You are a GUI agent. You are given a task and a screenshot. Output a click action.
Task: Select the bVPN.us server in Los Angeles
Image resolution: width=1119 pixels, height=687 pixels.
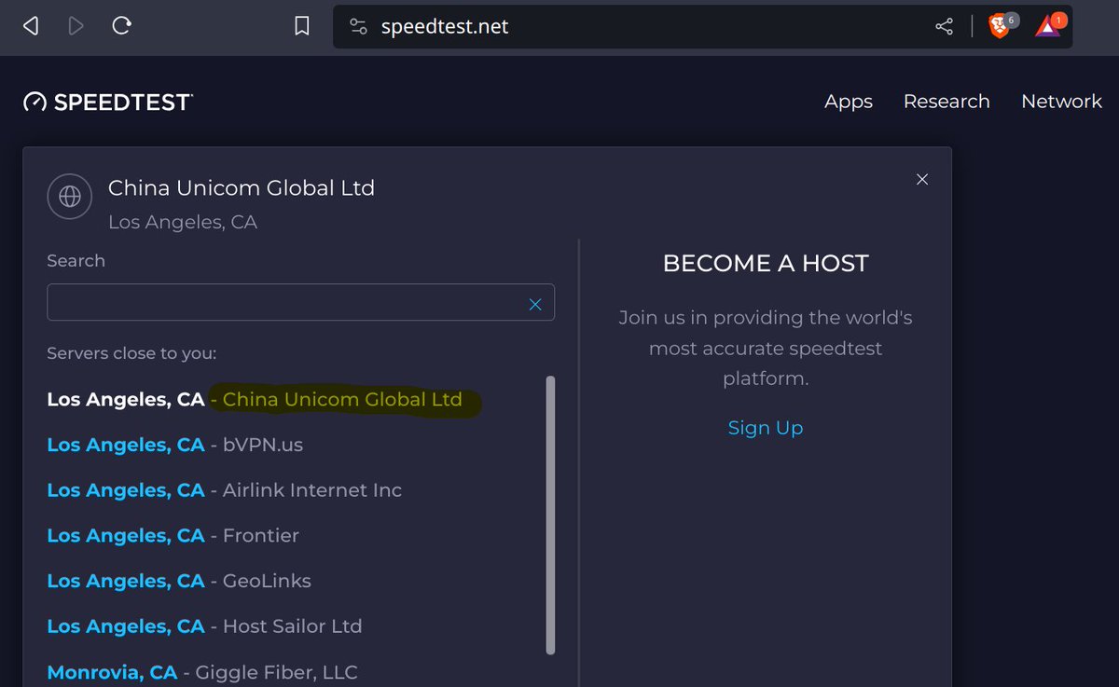175,445
